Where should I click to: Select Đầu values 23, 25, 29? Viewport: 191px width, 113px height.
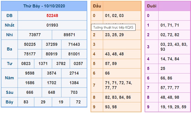pos(114,35)
